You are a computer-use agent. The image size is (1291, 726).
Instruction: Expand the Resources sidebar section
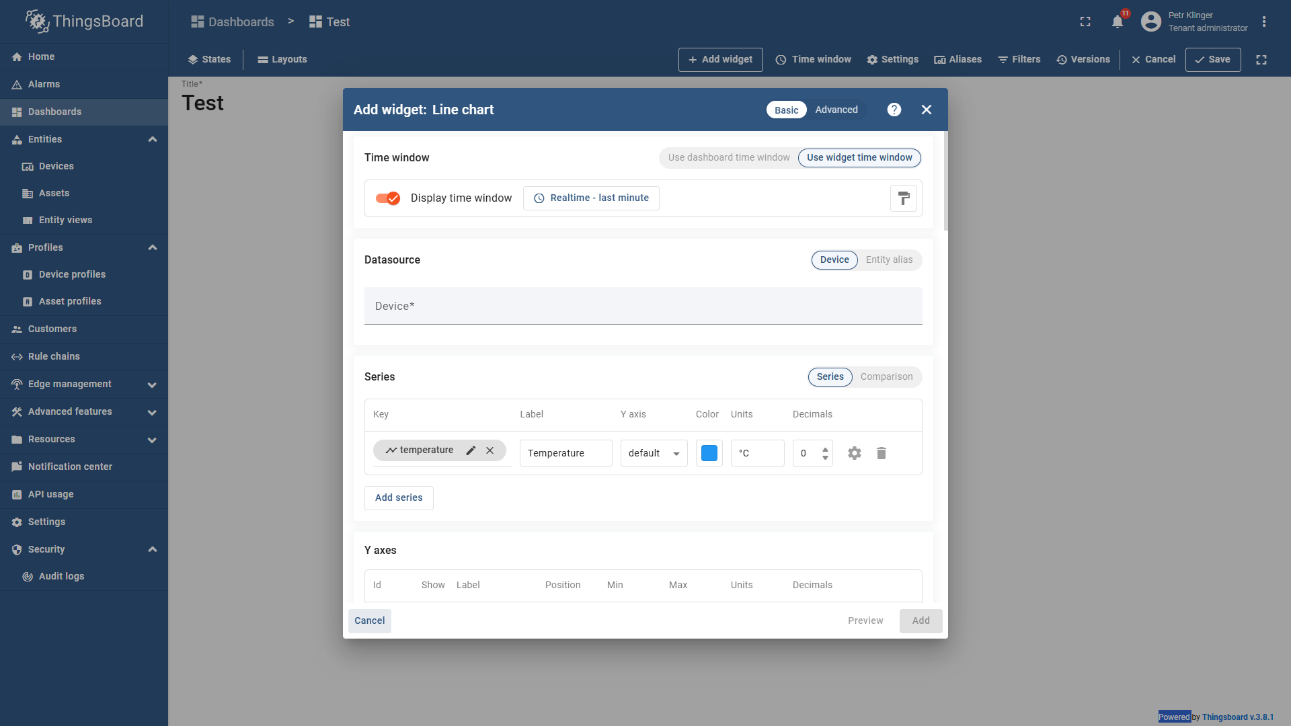tap(152, 440)
